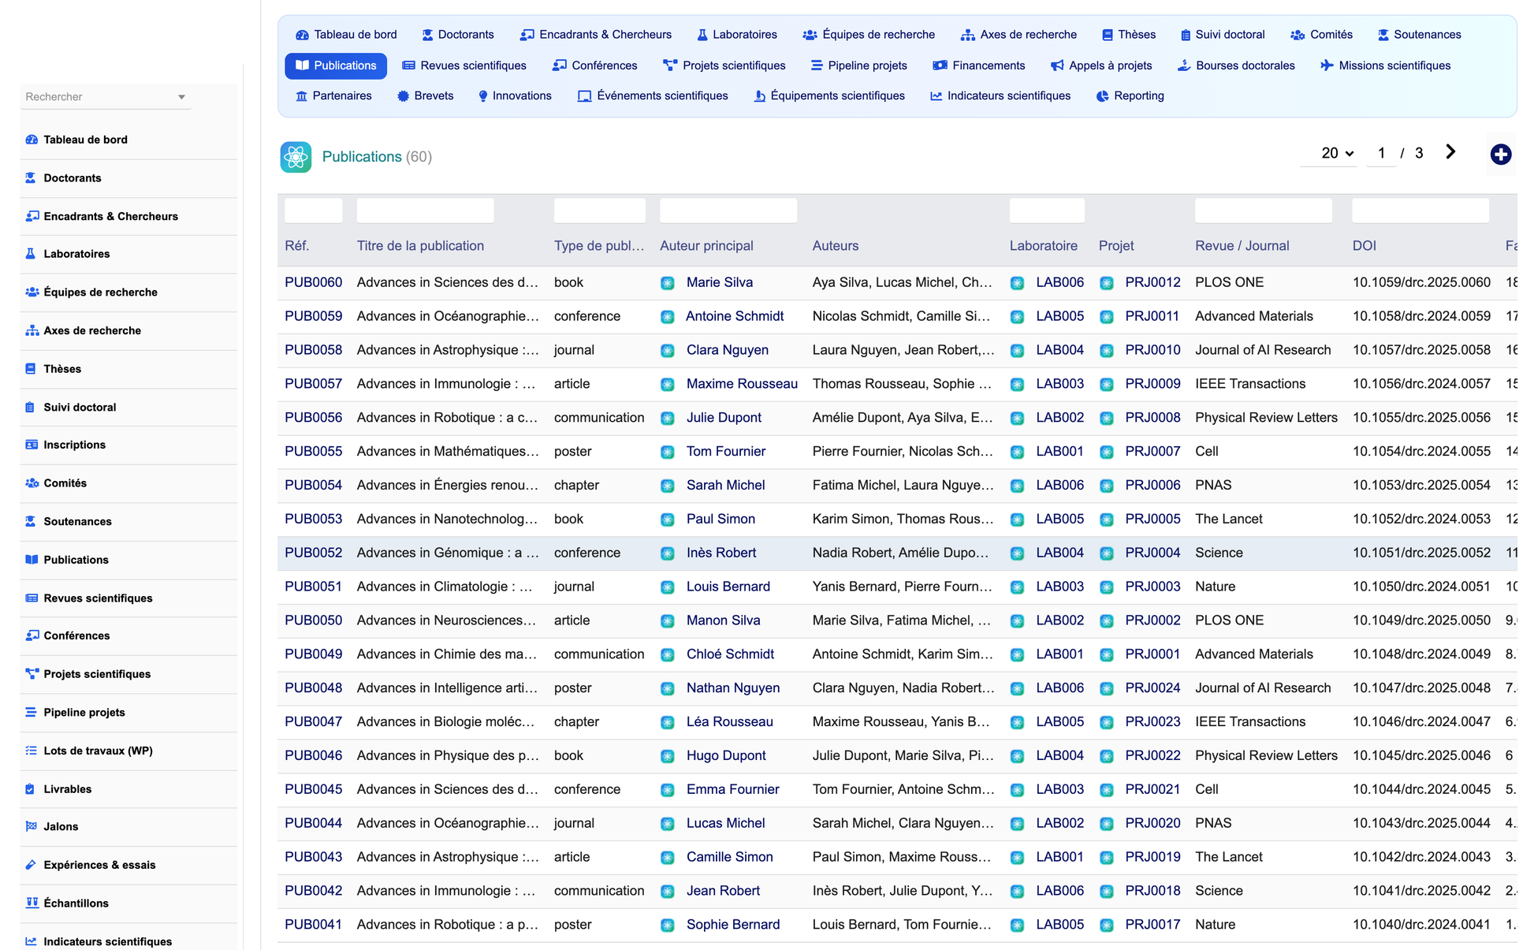The width and height of the screenshot is (1534, 950).
Task: Open Axes de recherche in sidebar
Action: 92,331
